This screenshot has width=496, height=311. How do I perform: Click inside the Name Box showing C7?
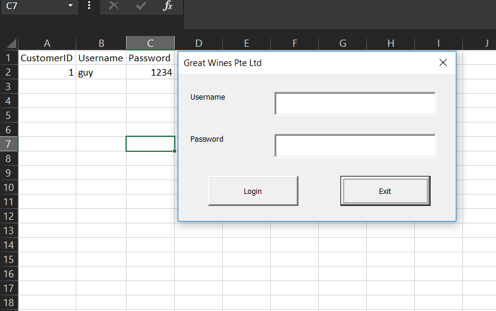tap(35, 6)
